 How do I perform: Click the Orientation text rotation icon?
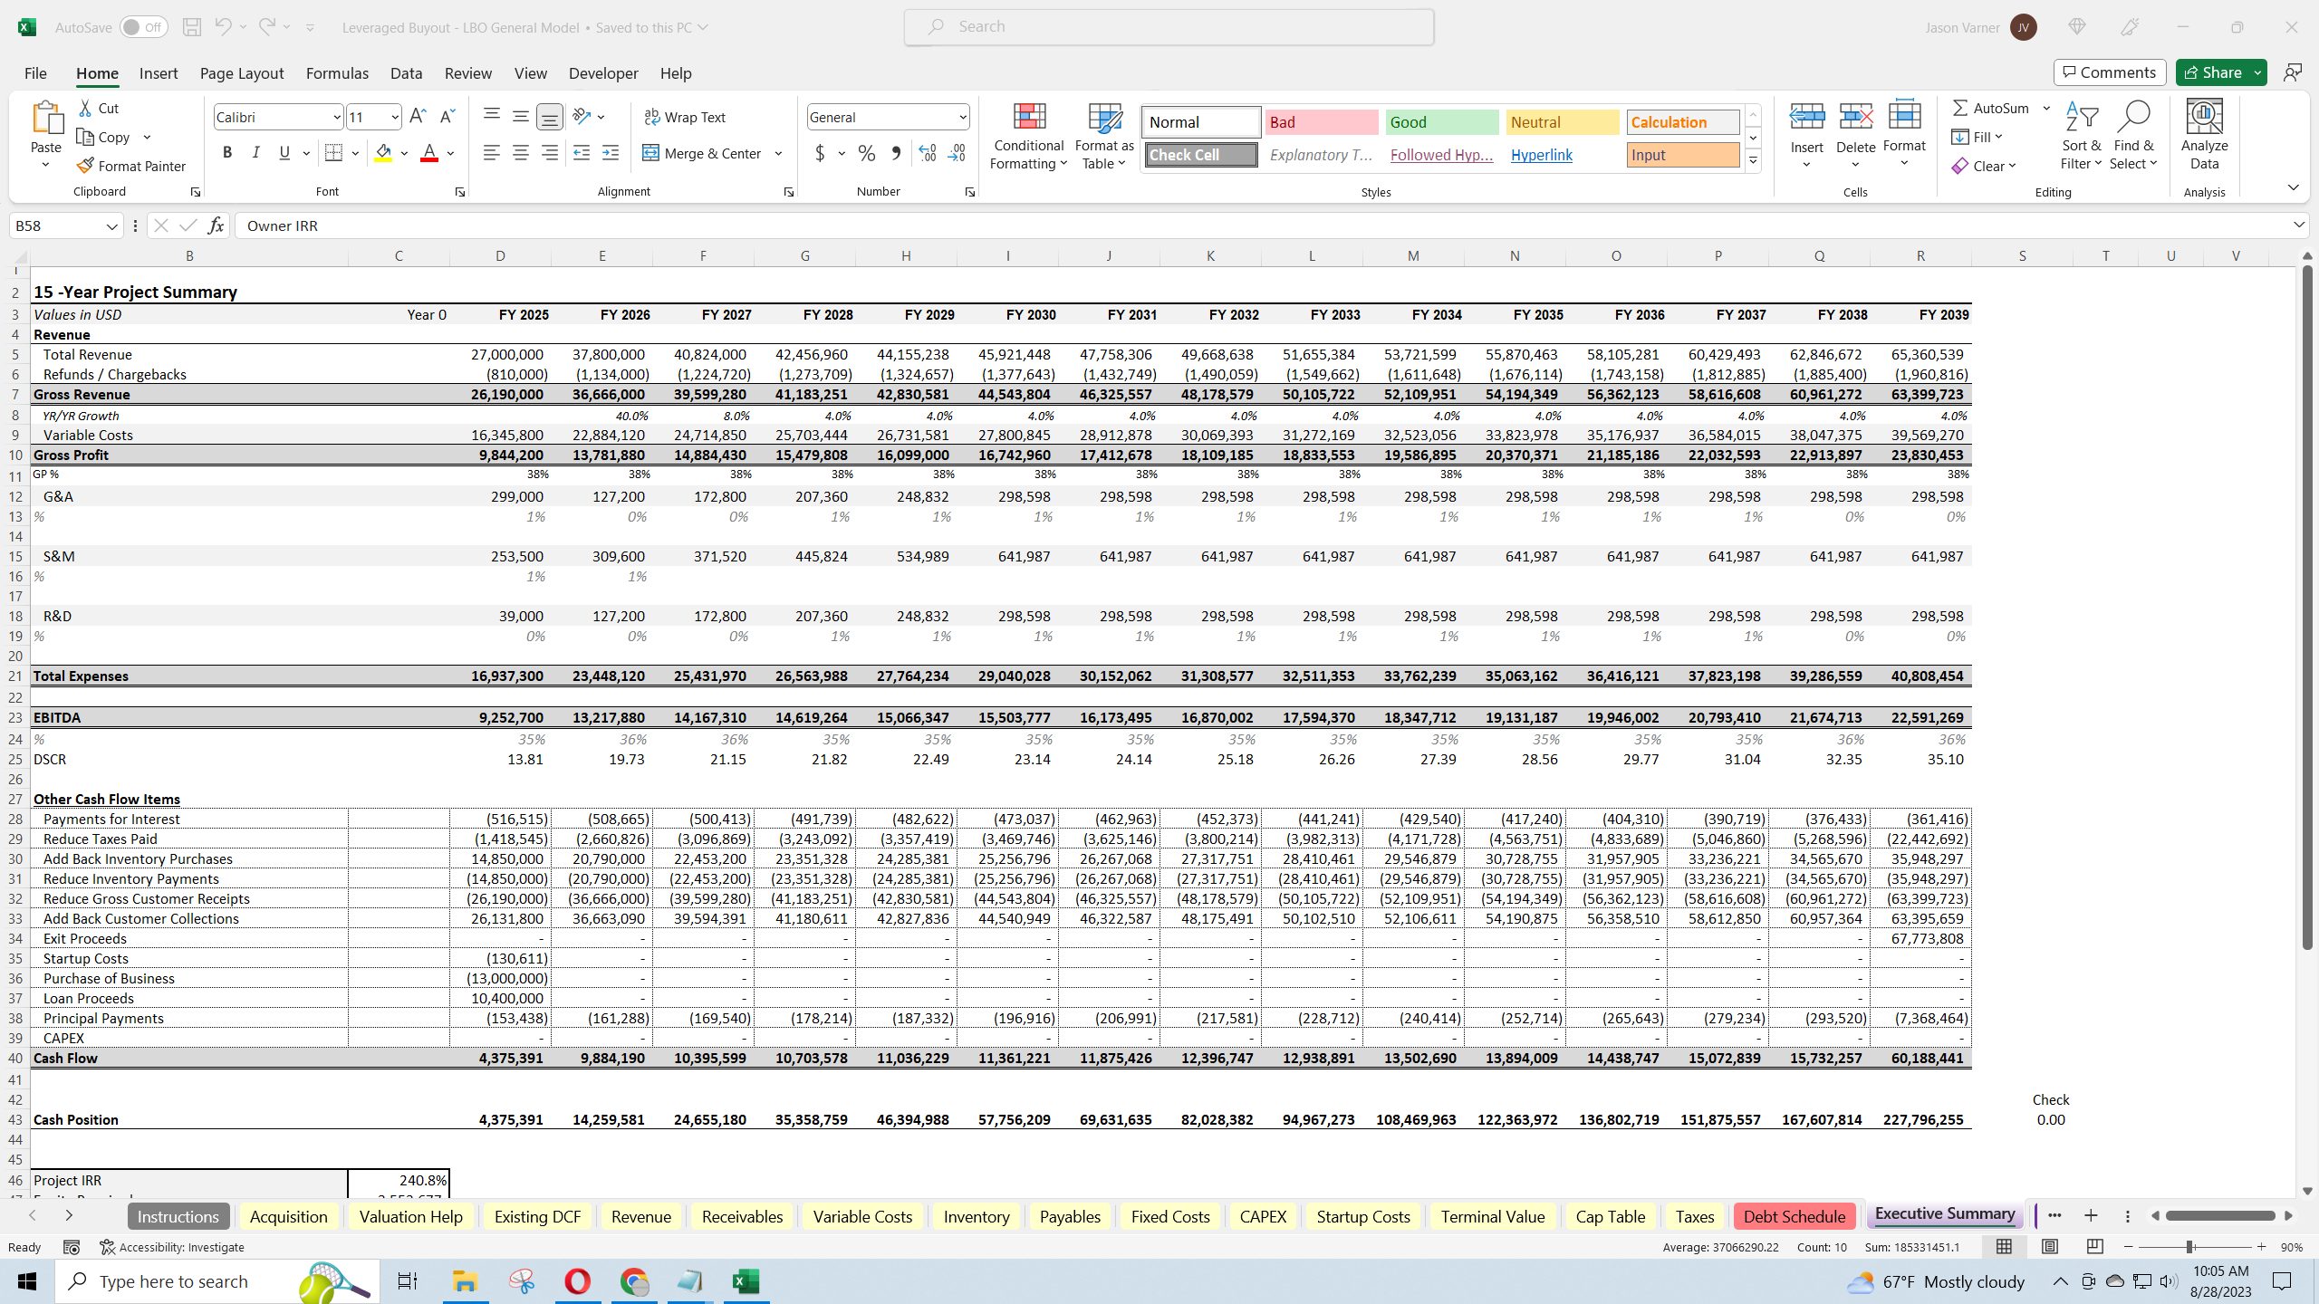[x=582, y=116]
